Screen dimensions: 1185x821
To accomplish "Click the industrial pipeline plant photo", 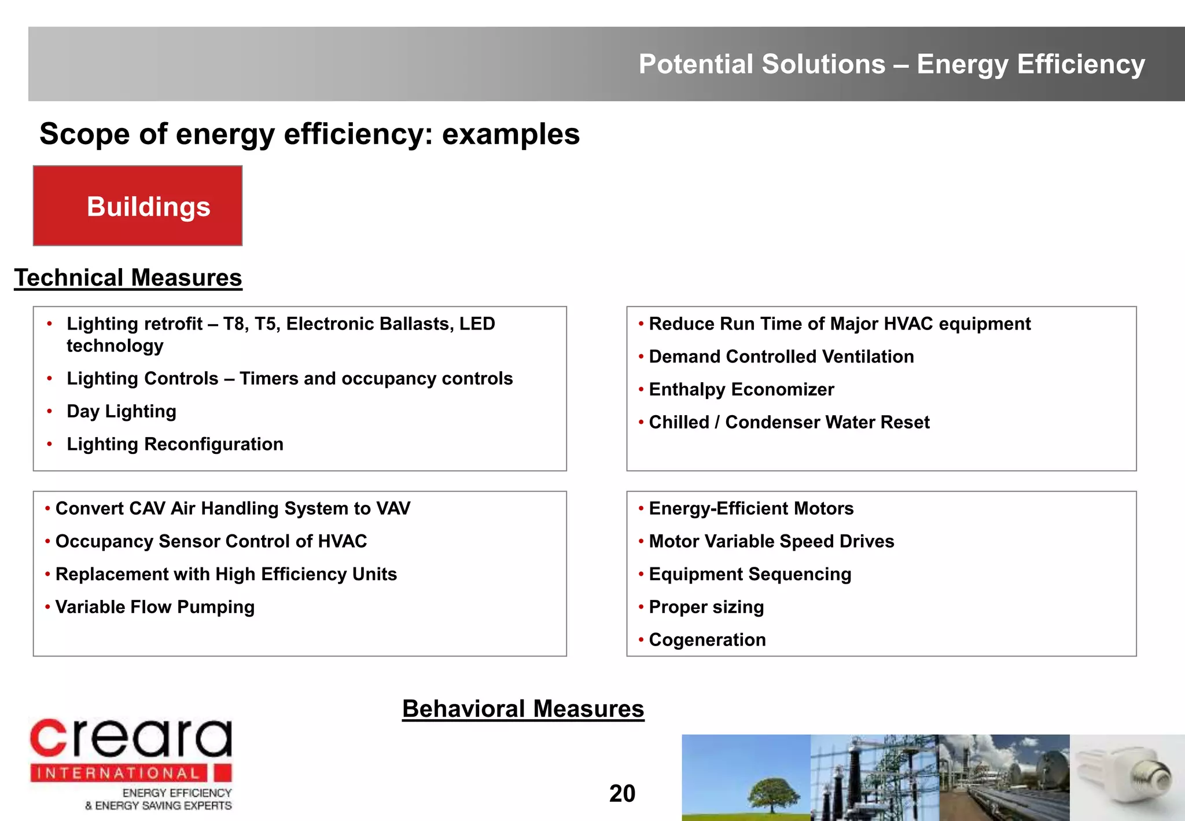I will pos(1004,778).
